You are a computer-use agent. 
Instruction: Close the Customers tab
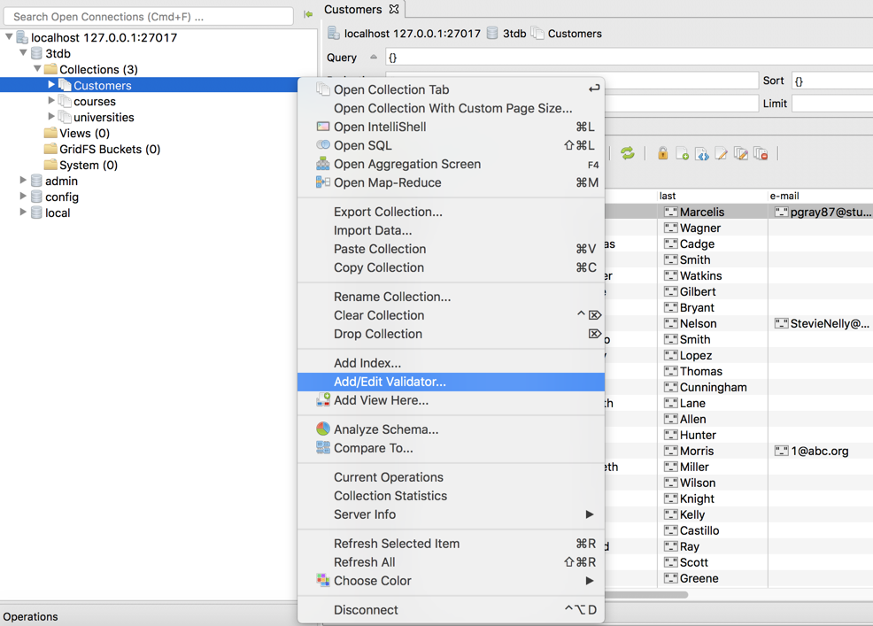(x=394, y=9)
